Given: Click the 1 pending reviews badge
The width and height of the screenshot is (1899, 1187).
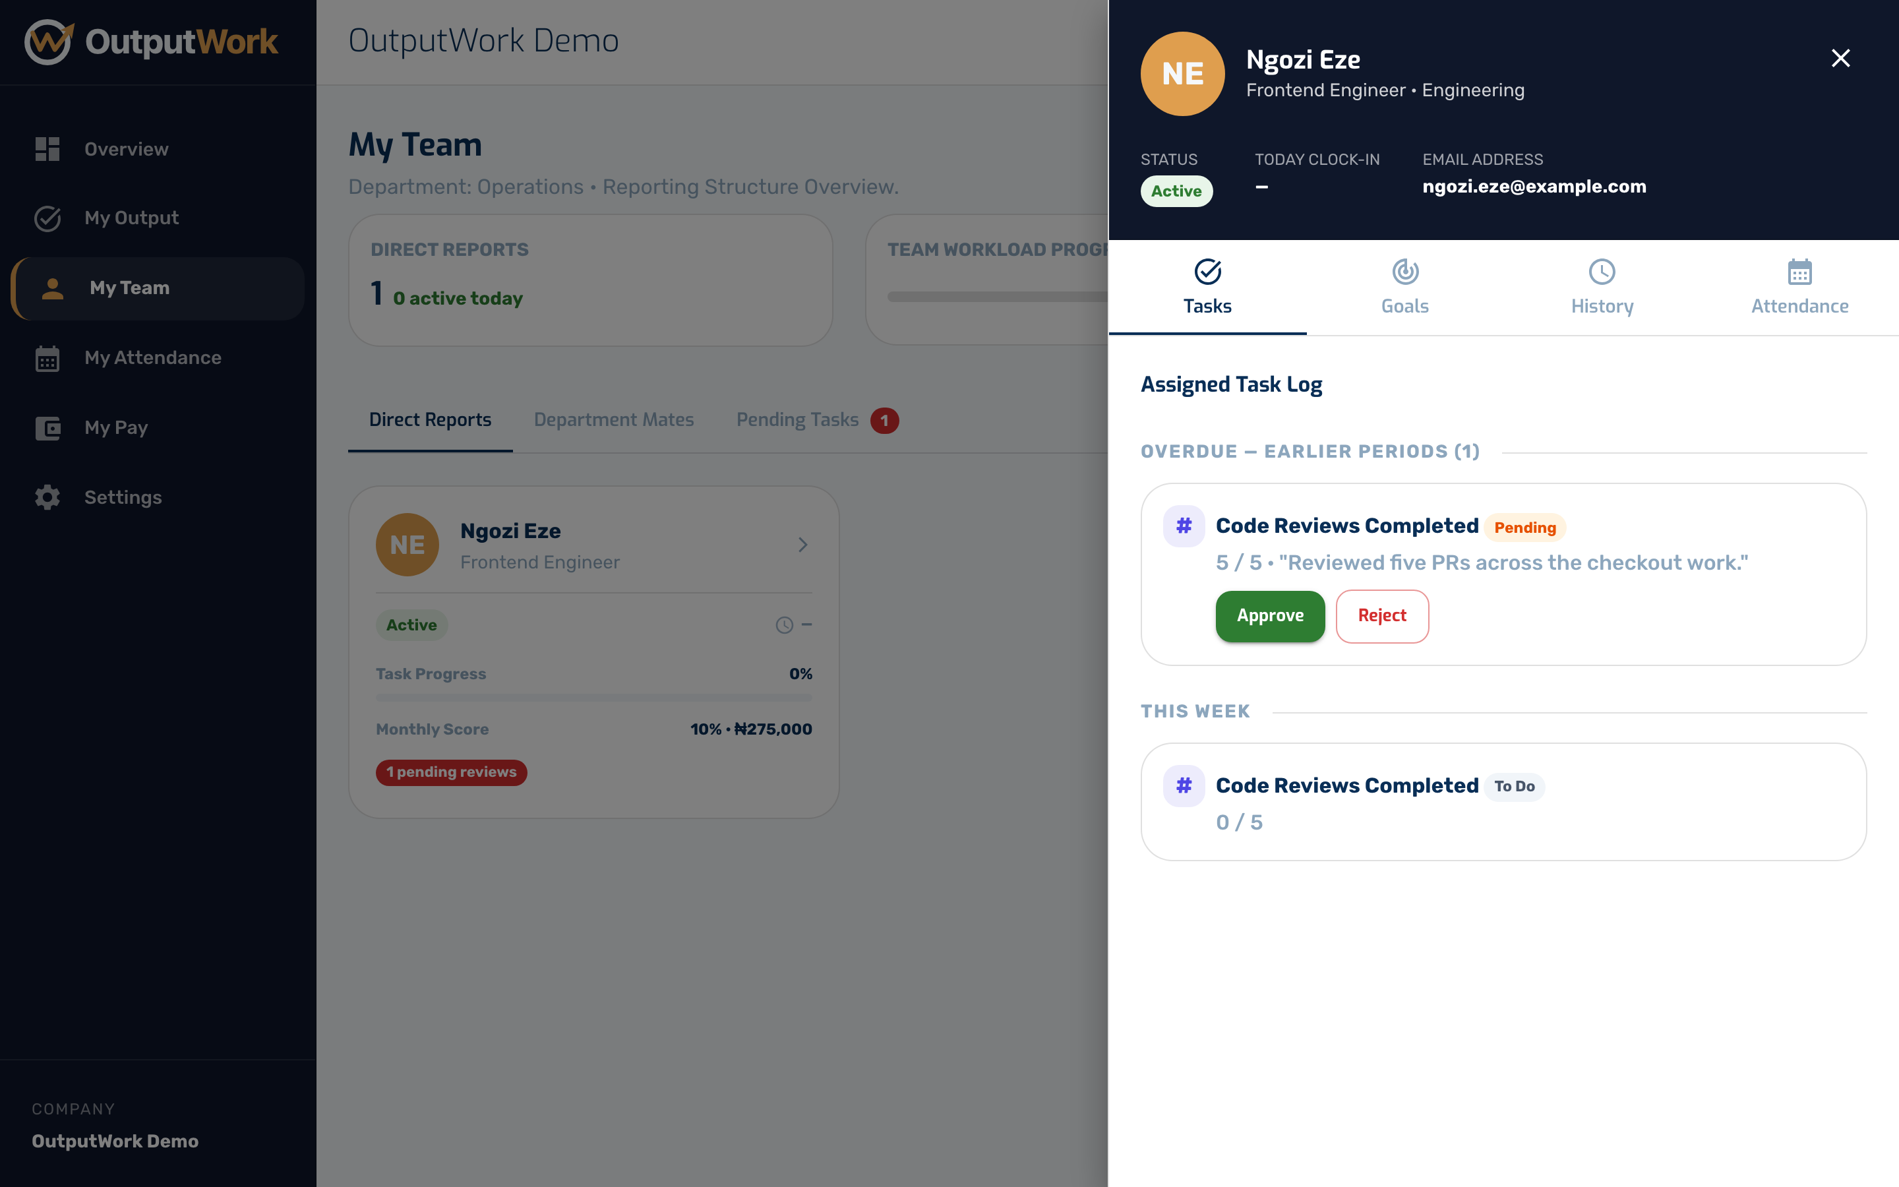Looking at the screenshot, I should click(451, 772).
